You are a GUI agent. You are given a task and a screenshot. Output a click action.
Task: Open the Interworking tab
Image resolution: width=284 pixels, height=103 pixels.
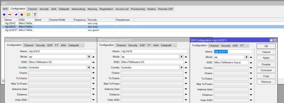(78, 9)
